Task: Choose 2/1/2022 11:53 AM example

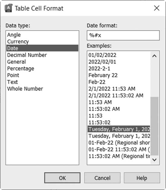Action: (119, 89)
